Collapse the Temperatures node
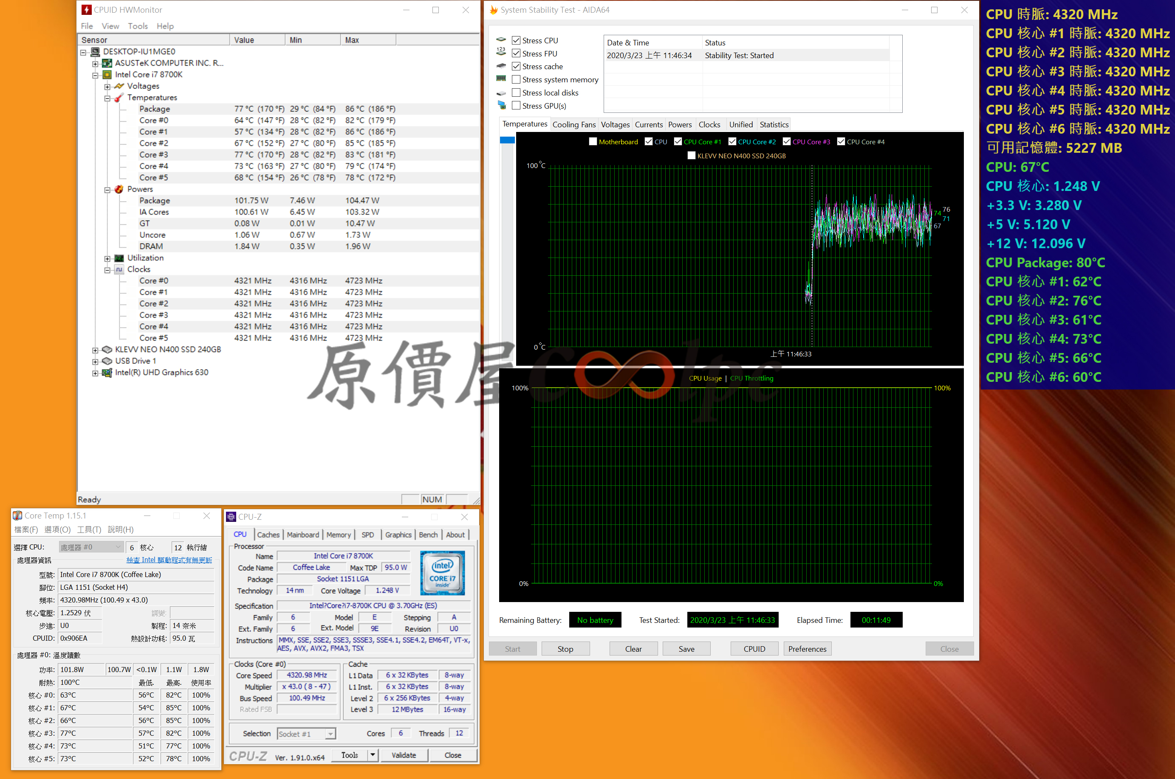Image resolution: width=1175 pixels, height=779 pixels. pos(107,98)
